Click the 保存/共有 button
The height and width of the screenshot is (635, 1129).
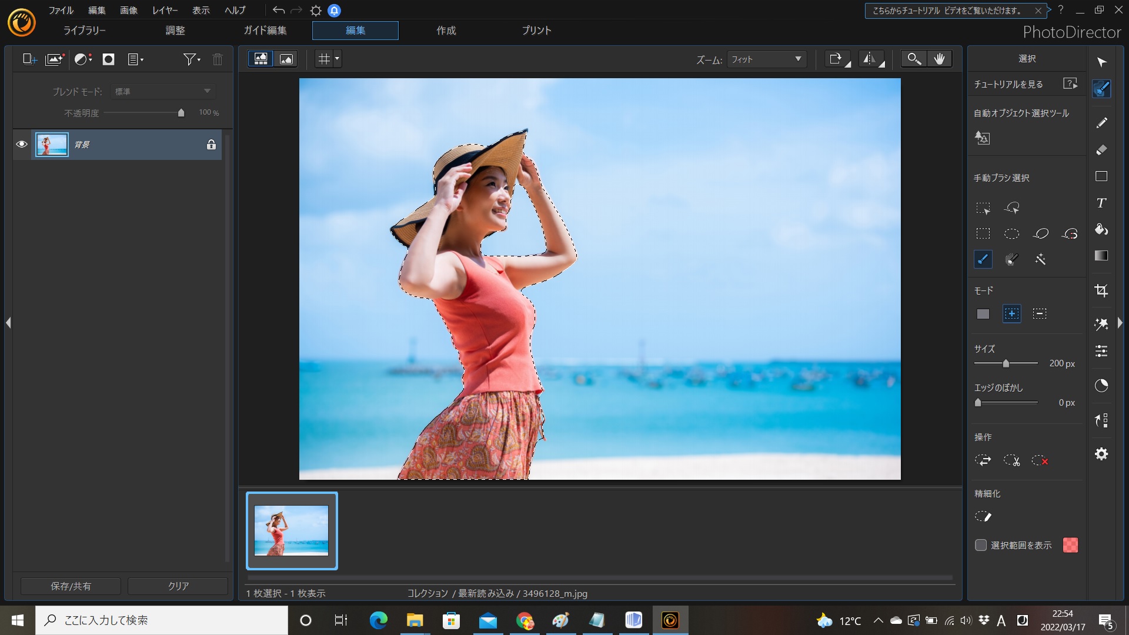(x=71, y=586)
